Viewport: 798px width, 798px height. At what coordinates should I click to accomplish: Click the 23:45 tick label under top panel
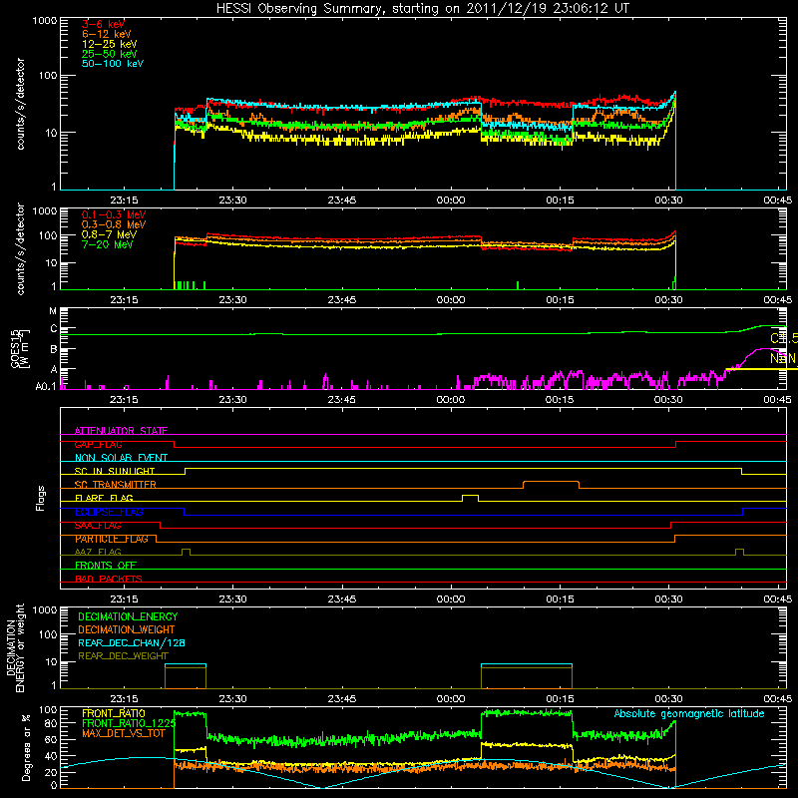341,200
